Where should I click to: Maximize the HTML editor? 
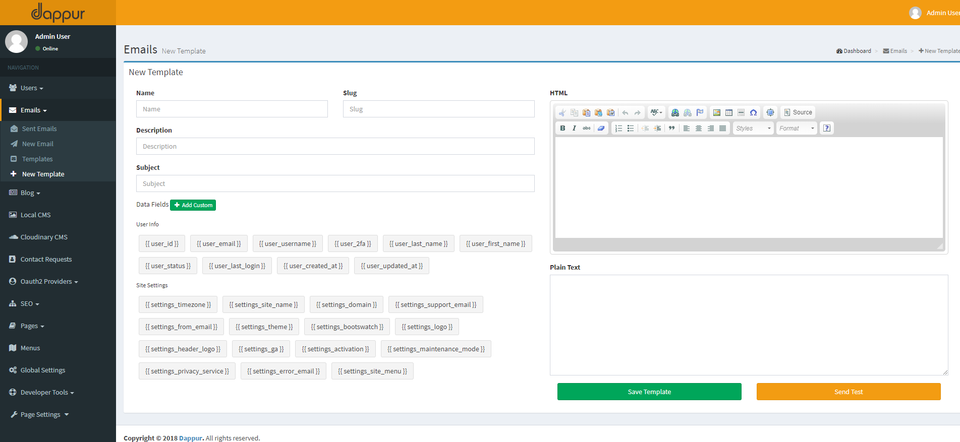click(770, 112)
